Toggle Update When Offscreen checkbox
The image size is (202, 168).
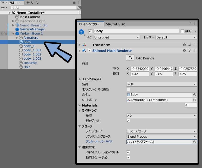(128, 89)
